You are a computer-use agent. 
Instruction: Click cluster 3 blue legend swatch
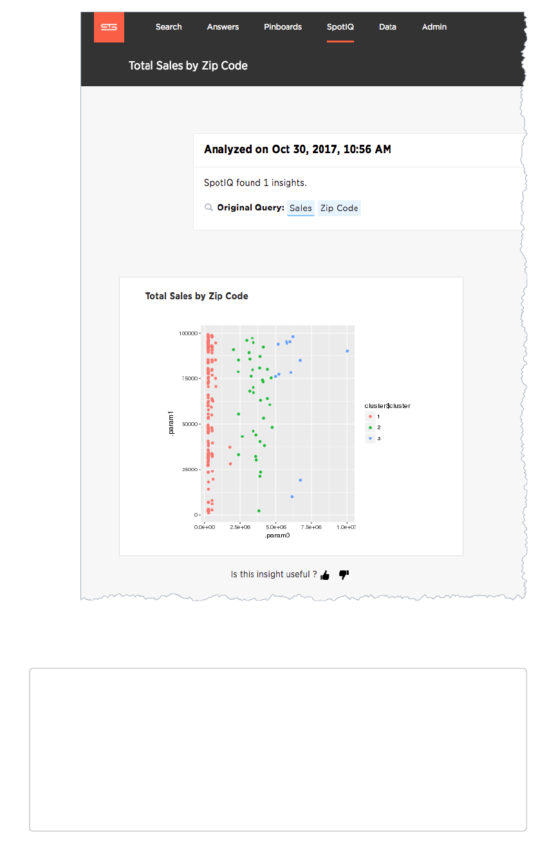(370, 438)
